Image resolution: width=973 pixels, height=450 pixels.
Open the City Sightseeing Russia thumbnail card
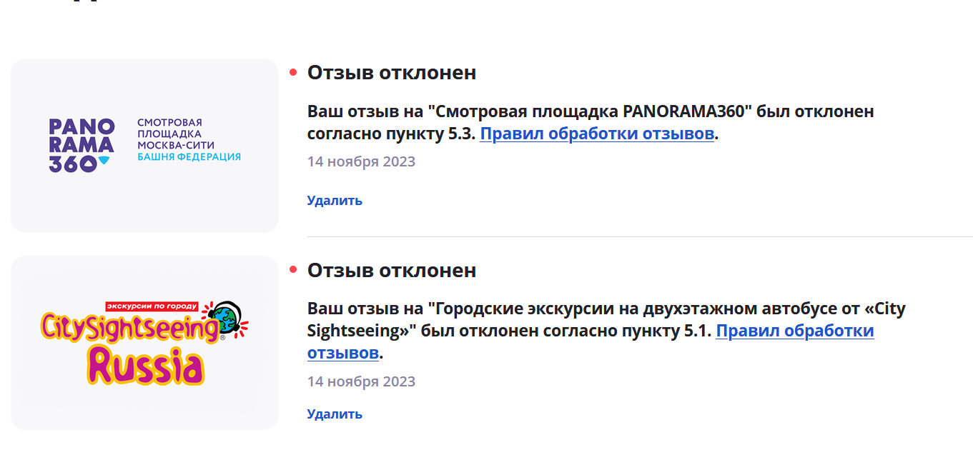[x=144, y=343]
